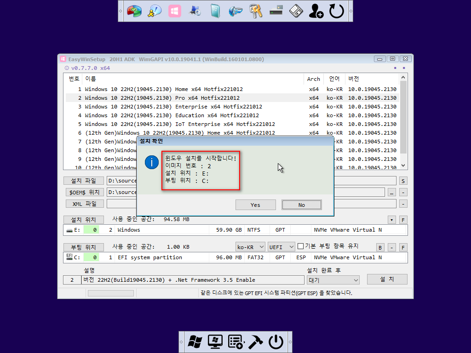This screenshot has height=353, width=471.
Task: Click the collapse arrow left of top dock
Action: tap(121, 11)
